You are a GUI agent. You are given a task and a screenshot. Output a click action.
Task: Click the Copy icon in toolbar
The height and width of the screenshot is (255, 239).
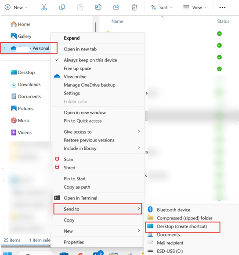click(x=62, y=7)
